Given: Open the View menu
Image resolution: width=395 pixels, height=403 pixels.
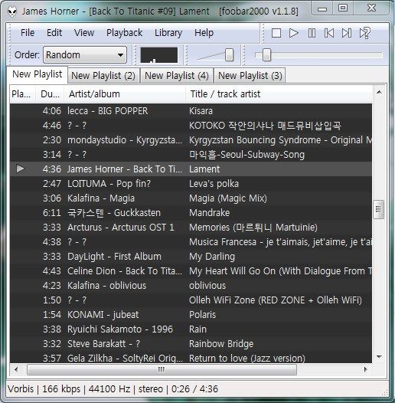Looking at the screenshot, I should point(84,33).
